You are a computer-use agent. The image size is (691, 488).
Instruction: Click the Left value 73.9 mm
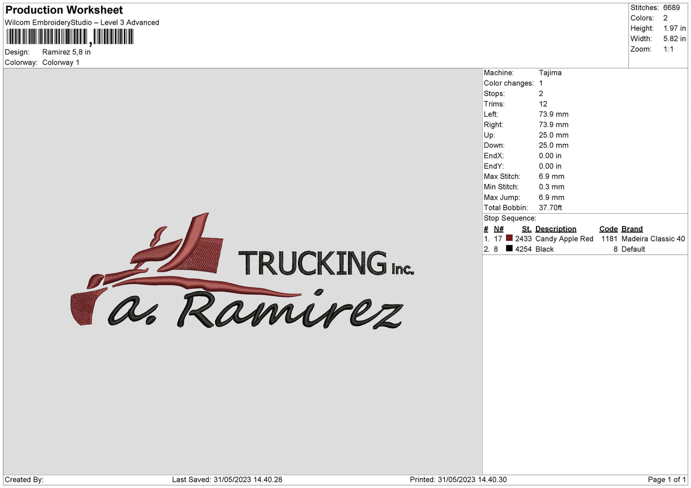(553, 114)
